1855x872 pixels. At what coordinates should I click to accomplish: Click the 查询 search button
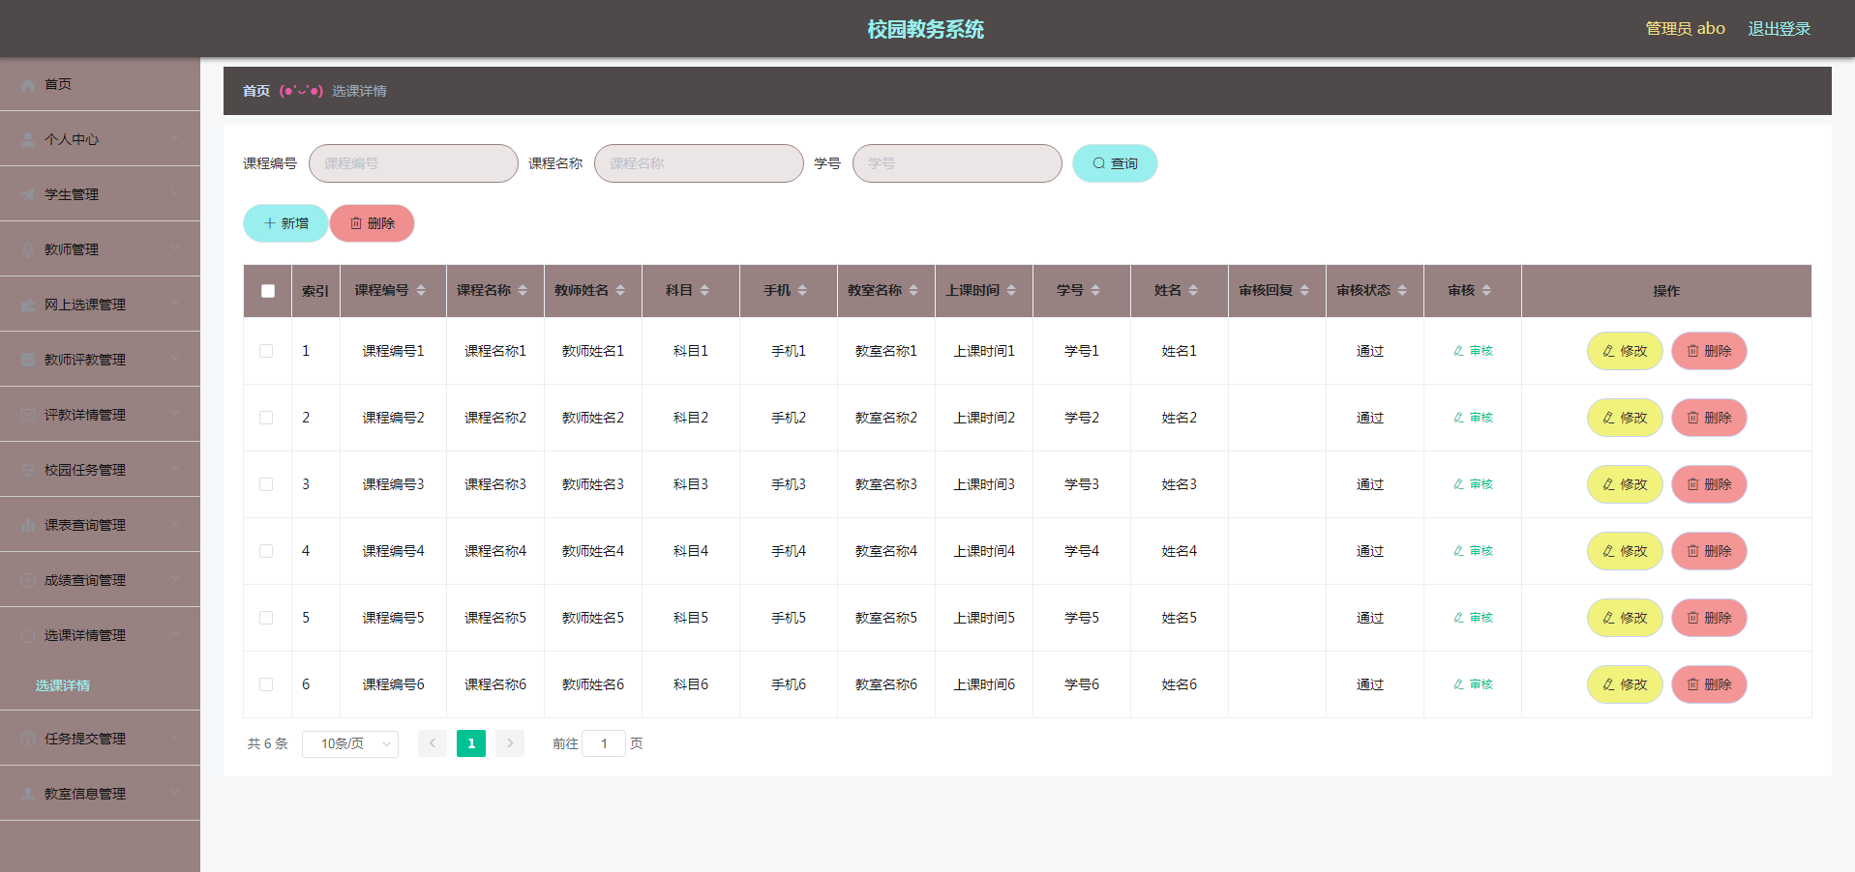(1115, 163)
